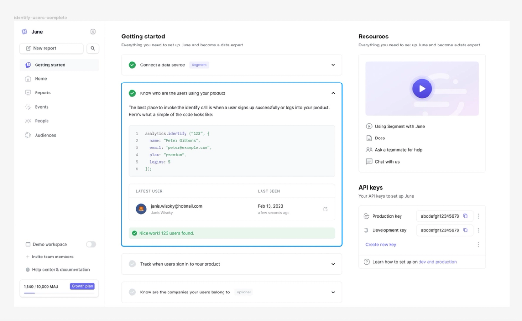Open more options for Production key

[478, 216]
